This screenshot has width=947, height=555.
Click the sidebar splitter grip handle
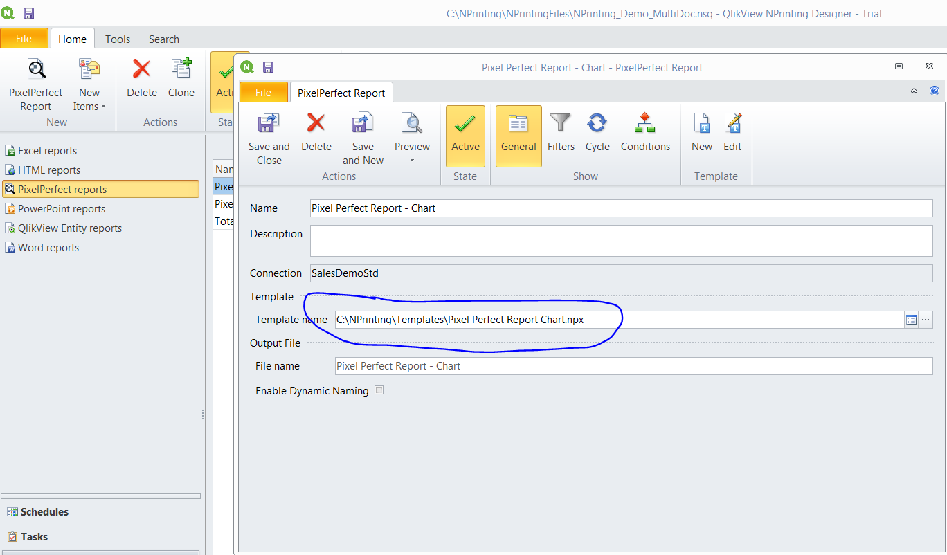(202, 414)
